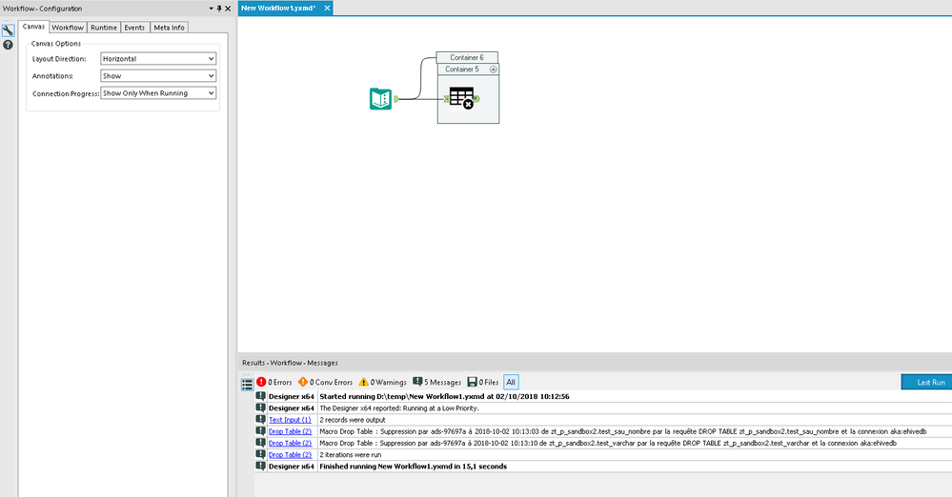The width and height of the screenshot is (952, 497).
Task: Filter results by 5 Messages
Action: (437, 383)
